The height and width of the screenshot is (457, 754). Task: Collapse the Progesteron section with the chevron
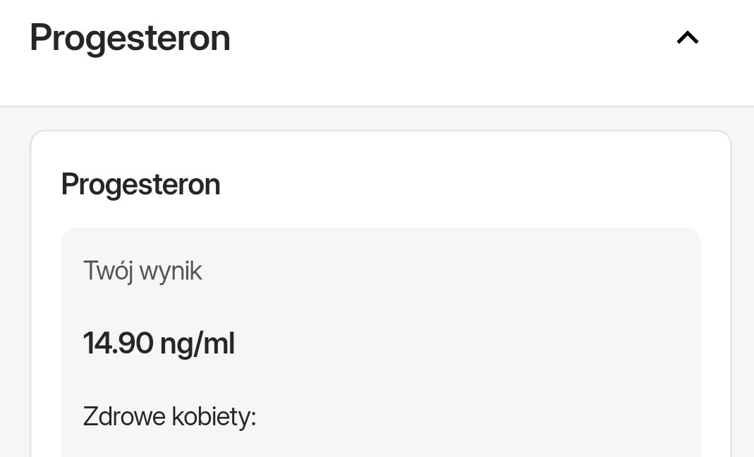click(688, 37)
